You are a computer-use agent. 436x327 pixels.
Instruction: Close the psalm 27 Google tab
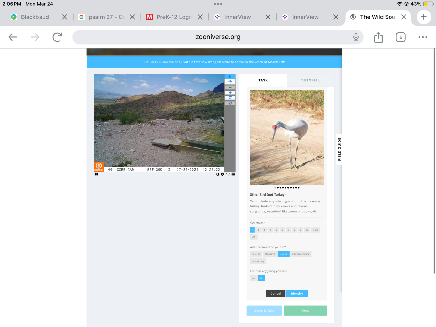(133, 17)
